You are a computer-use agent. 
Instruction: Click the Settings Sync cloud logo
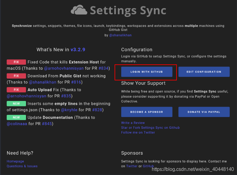[79, 10]
